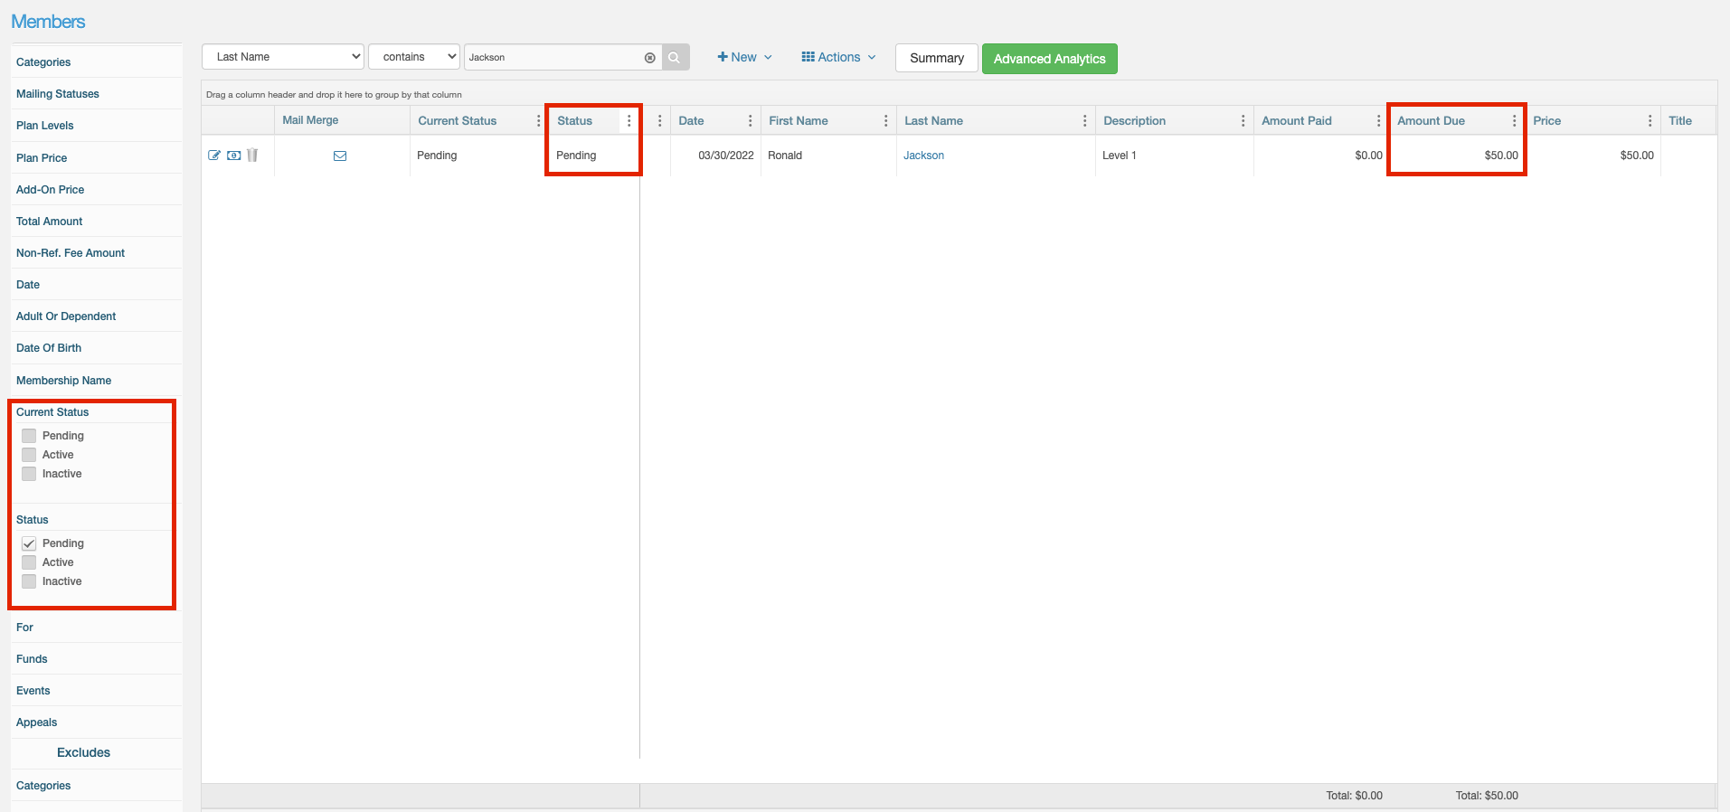Image resolution: width=1730 pixels, height=812 pixels.
Task: Clear the Jackson search text with the X icon
Action: pyautogui.click(x=649, y=58)
